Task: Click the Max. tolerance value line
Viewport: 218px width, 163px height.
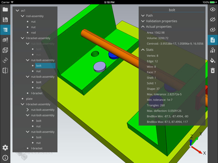Action: [164, 94]
